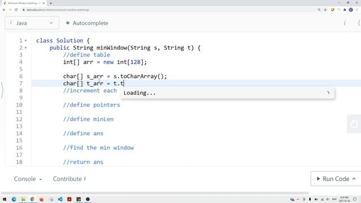Open Visual Studio Code from the taskbar

(x=60, y=199)
